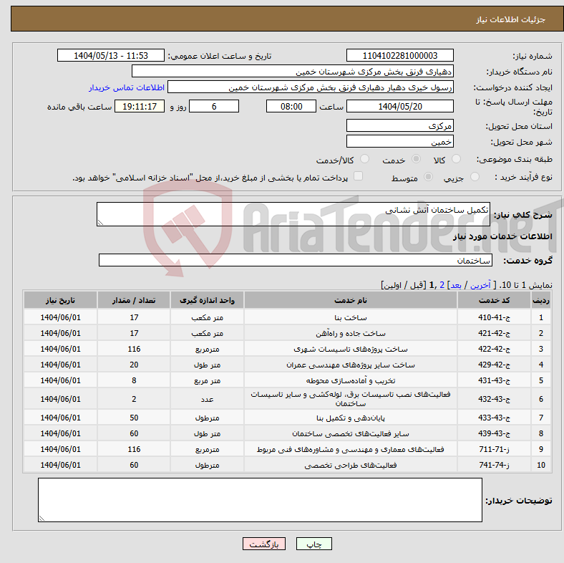Select the کالا/خدمت radio button
Image resolution: width=564 pixels, height=563 pixels.
pyautogui.click(x=364, y=159)
